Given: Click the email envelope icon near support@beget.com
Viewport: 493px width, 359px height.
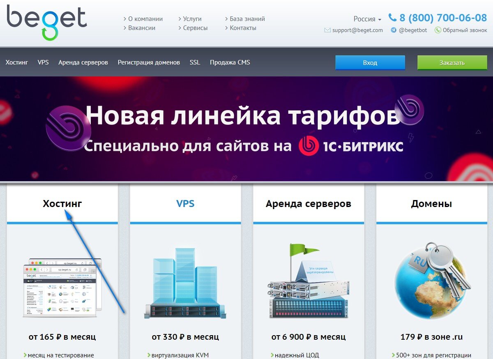Looking at the screenshot, I should pos(327,30).
